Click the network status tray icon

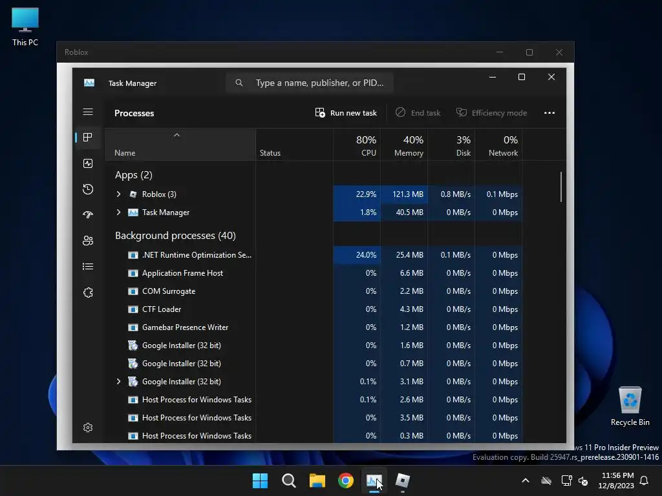566,480
